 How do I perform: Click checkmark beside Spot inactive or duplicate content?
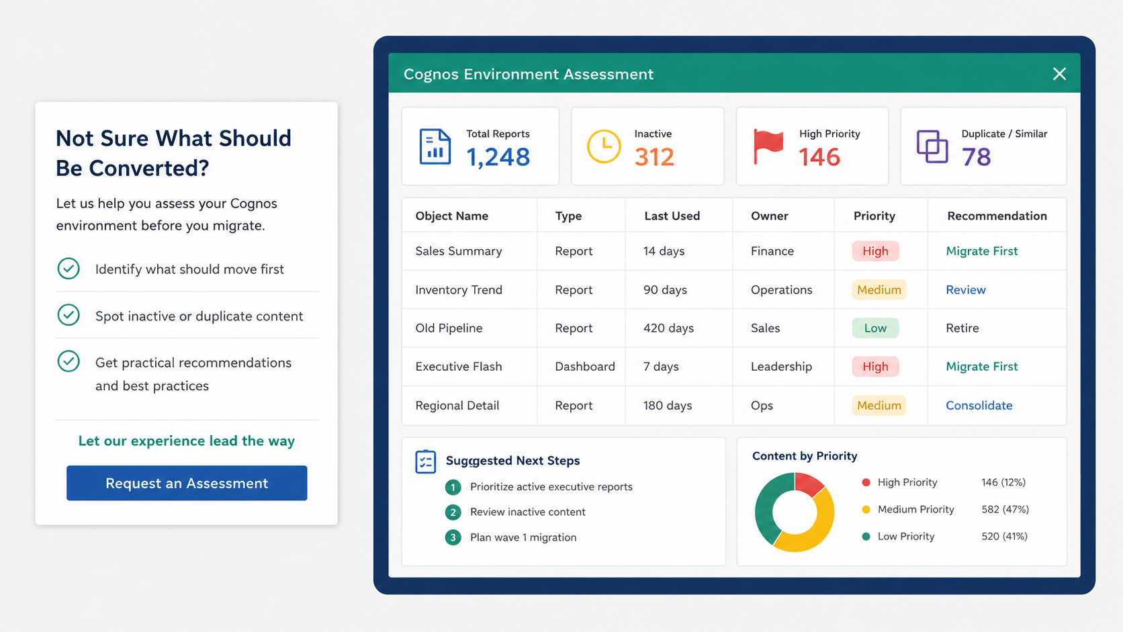[69, 315]
